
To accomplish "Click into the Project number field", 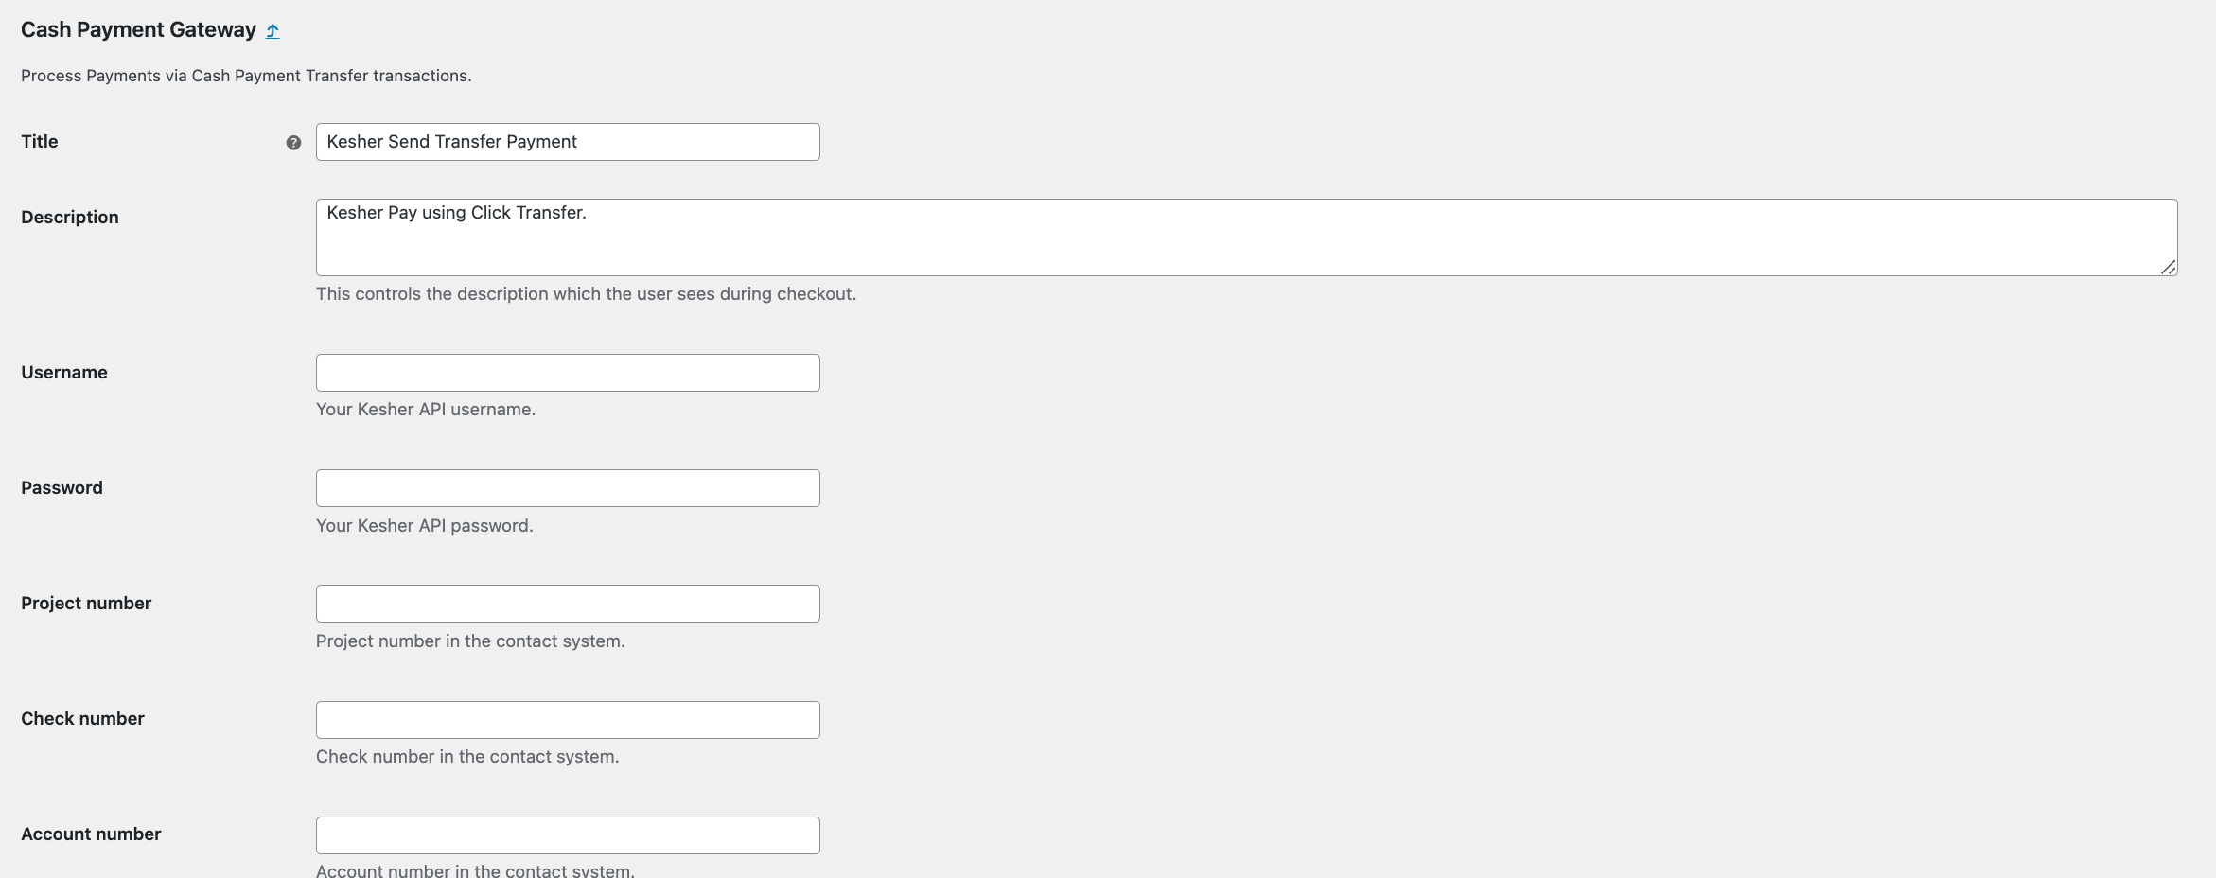I will click(x=568, y=604).
